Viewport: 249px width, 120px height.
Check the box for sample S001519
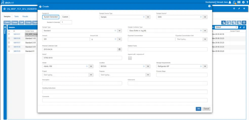pyautogui.click(x=9, y=51)
